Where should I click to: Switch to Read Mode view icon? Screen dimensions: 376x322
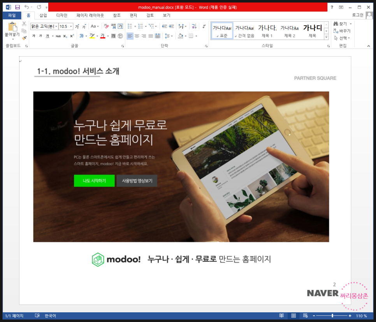click(281, 315)
